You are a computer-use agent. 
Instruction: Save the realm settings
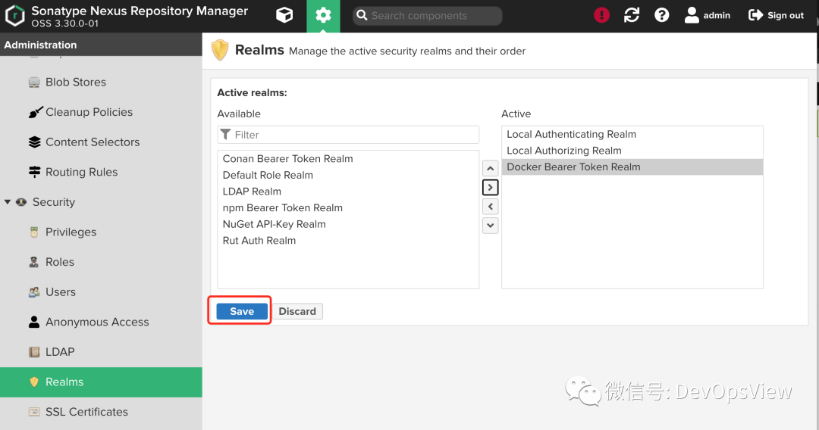tap(242, 311)
